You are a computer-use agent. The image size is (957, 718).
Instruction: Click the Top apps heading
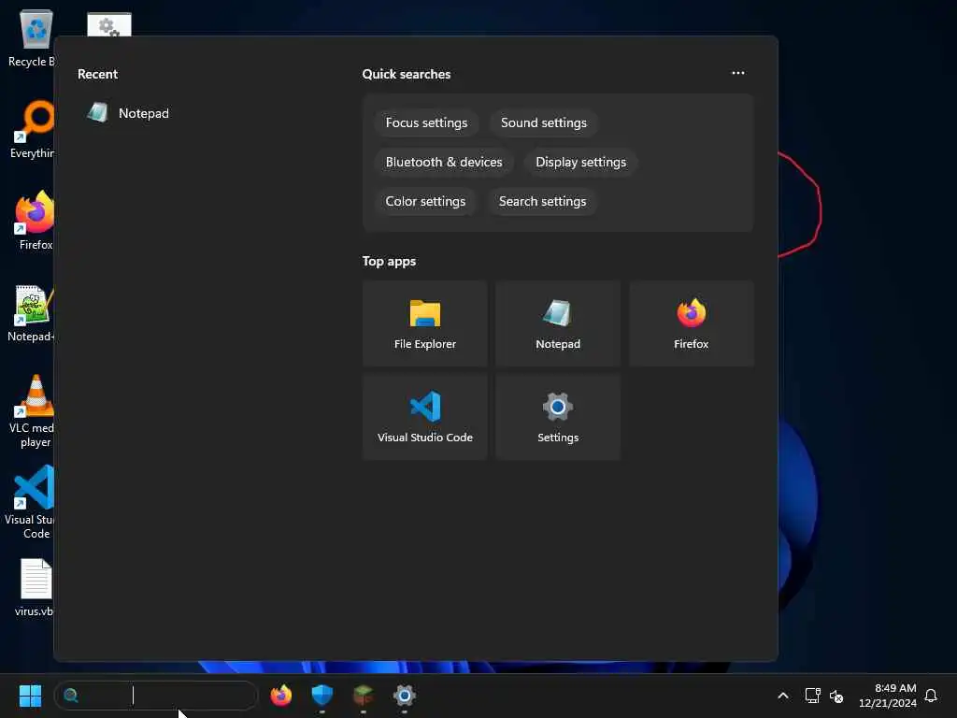point(389,261)
